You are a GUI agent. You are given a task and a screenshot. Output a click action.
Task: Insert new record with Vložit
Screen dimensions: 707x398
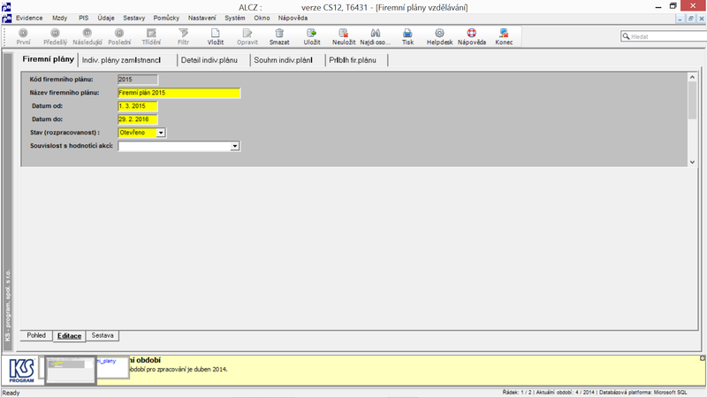pos(216,36)
